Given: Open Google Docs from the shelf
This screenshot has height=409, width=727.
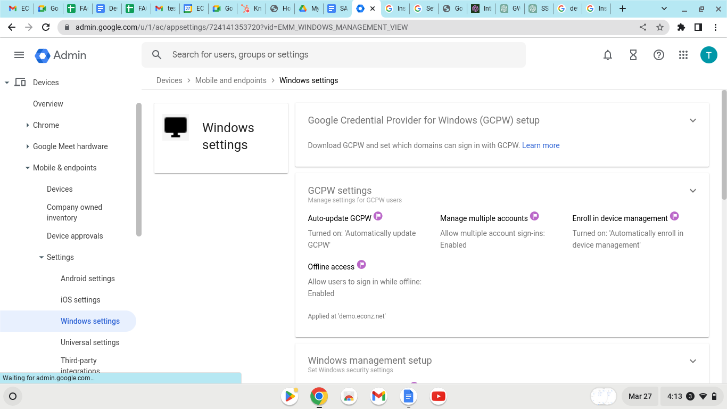Looking at the screenshot, I should coord(409,396).
